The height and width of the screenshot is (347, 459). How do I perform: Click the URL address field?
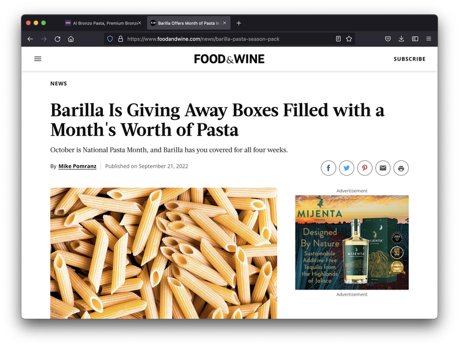coord(229,39)
